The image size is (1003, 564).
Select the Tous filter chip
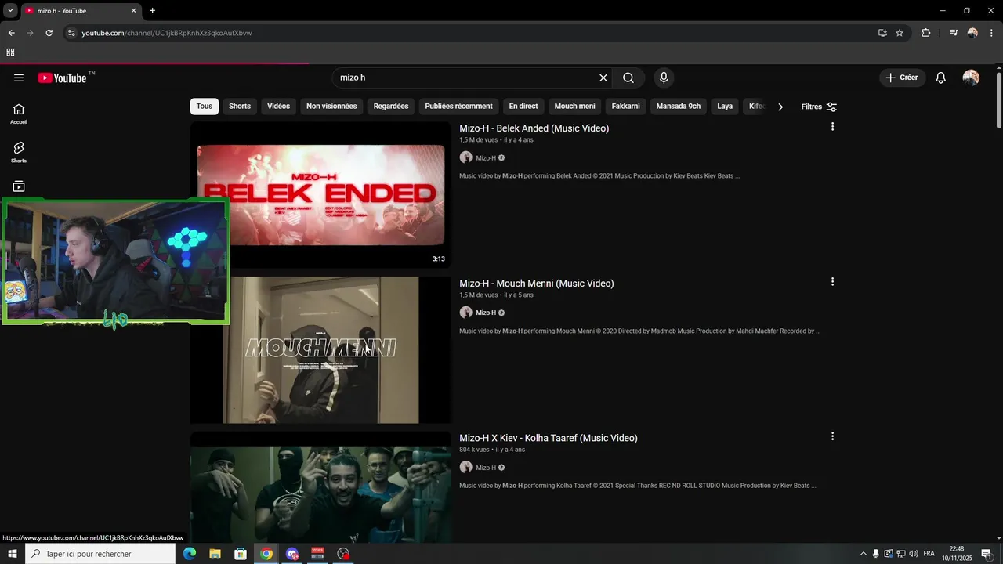[x=205, y=107]
